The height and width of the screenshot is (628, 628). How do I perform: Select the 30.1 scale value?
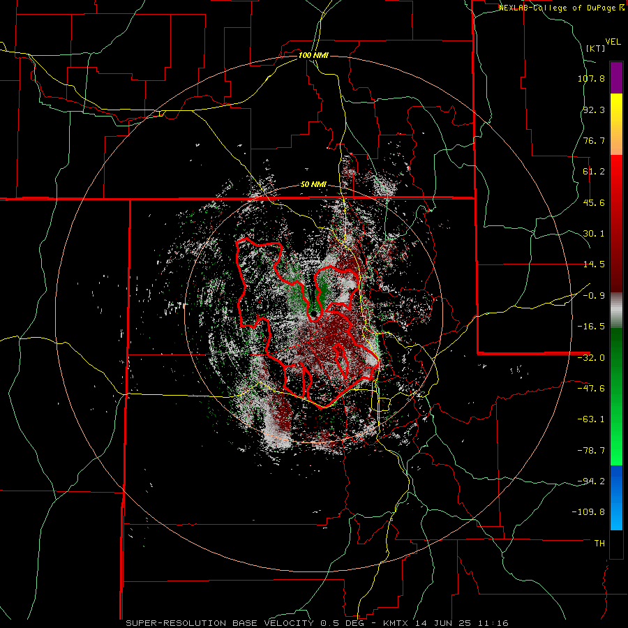(x=594, y=234)
